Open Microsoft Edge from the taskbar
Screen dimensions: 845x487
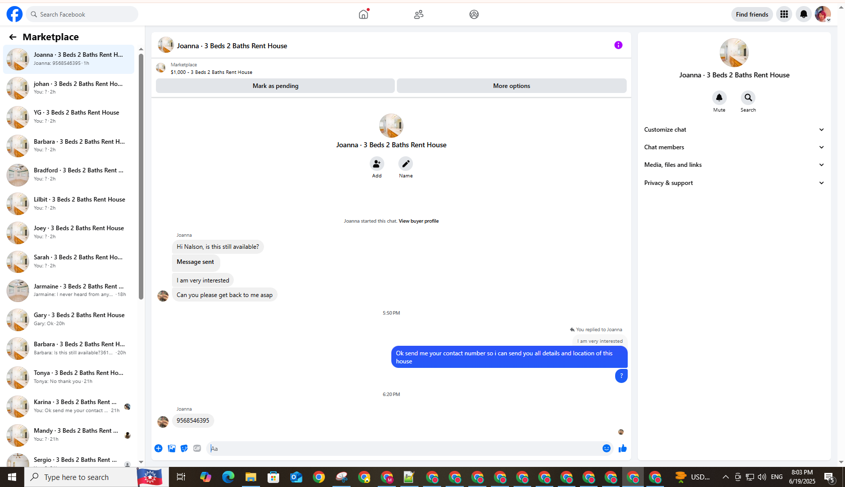228,477
